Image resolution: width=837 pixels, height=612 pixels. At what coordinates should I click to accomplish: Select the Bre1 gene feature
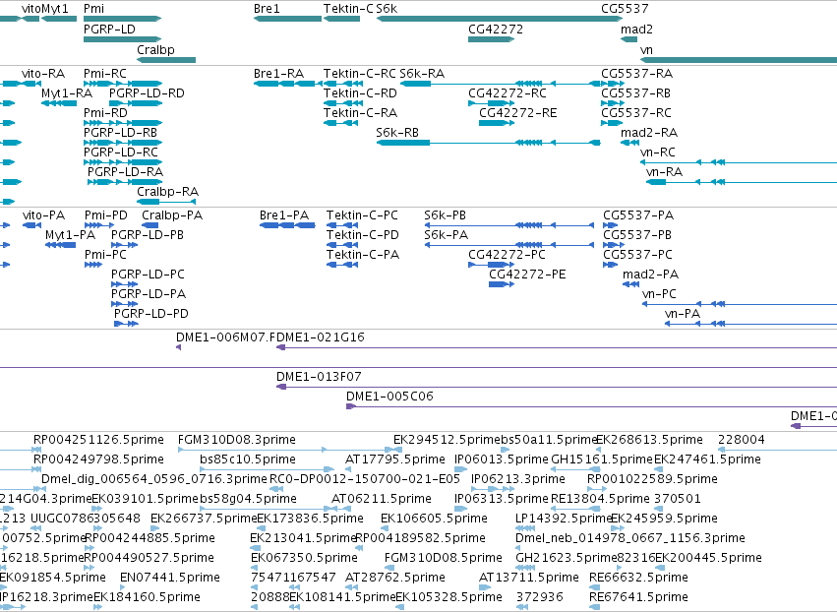pyautogui.click(x=287, y=19)
